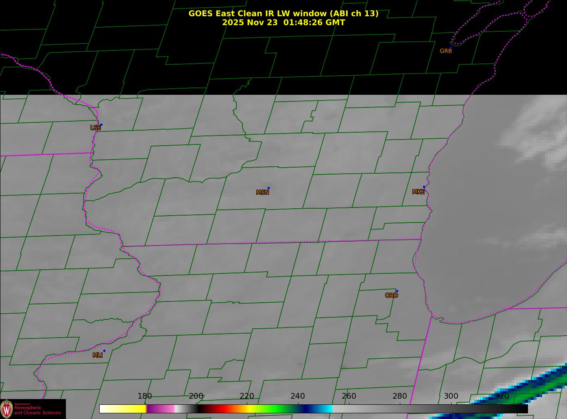567x419 pixels.
Task: Click the LSE station label
Action: (96, 128)
